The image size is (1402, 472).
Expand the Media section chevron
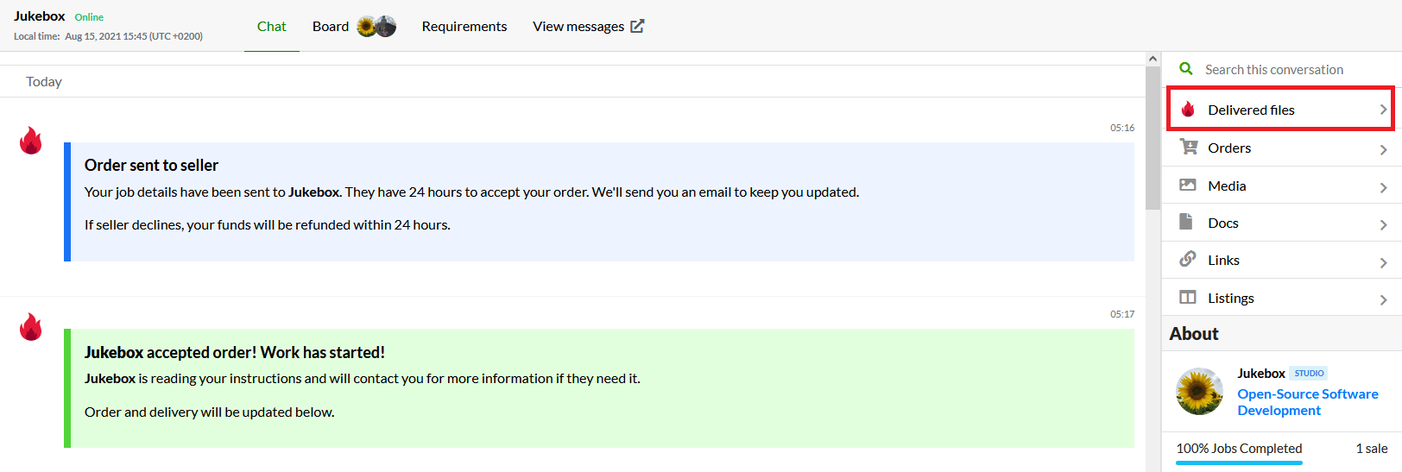coord(1383,187)
